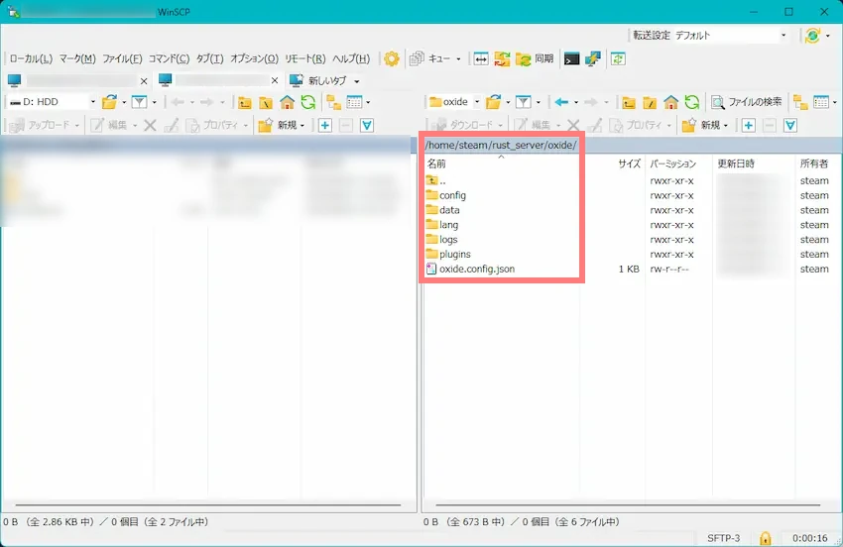
Task: Sort by サイズ column header
Action: 612,164
